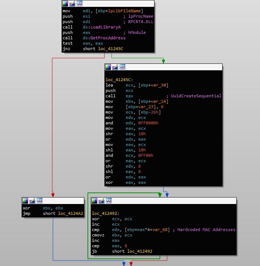Click the color icon in the loc_412492 block
The image size is (260, 266).
coord(94,201)
